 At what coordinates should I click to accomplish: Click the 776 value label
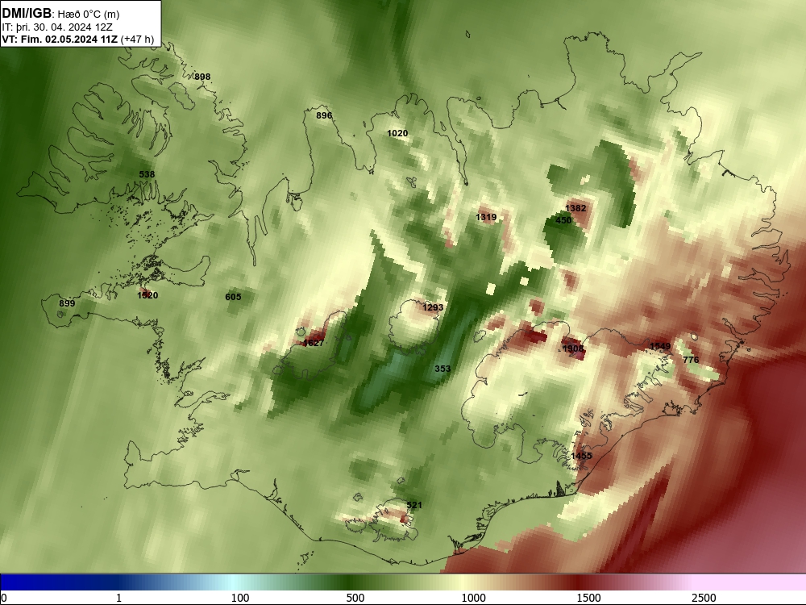pos(691,360)
